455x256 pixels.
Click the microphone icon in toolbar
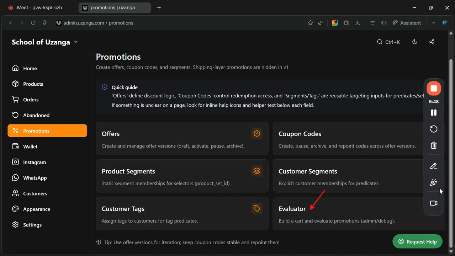tap(44, 23)
